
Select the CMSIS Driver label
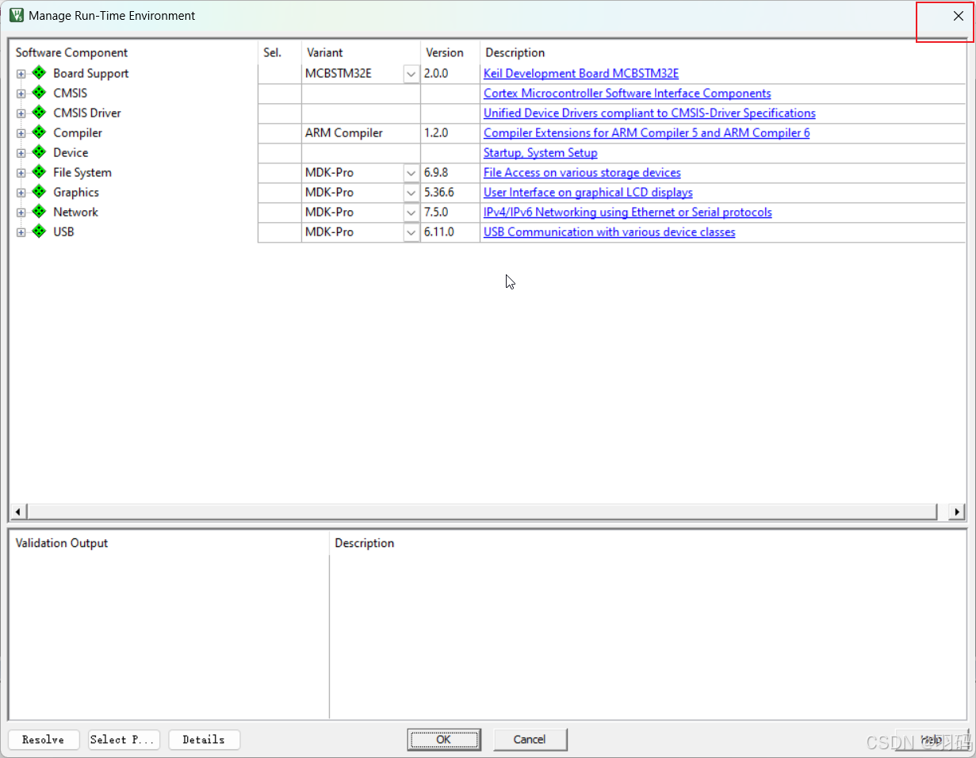click(87, 113)
